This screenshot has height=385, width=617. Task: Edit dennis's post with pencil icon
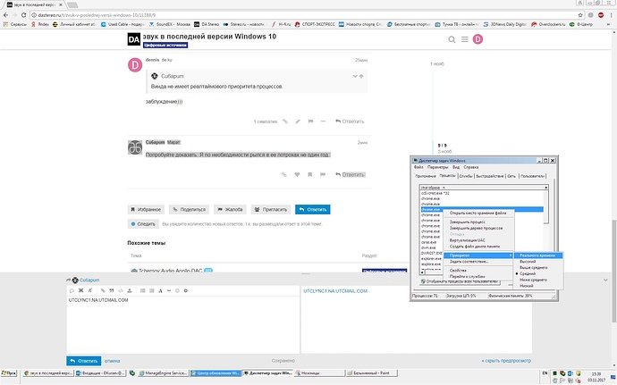pos(298,121)
